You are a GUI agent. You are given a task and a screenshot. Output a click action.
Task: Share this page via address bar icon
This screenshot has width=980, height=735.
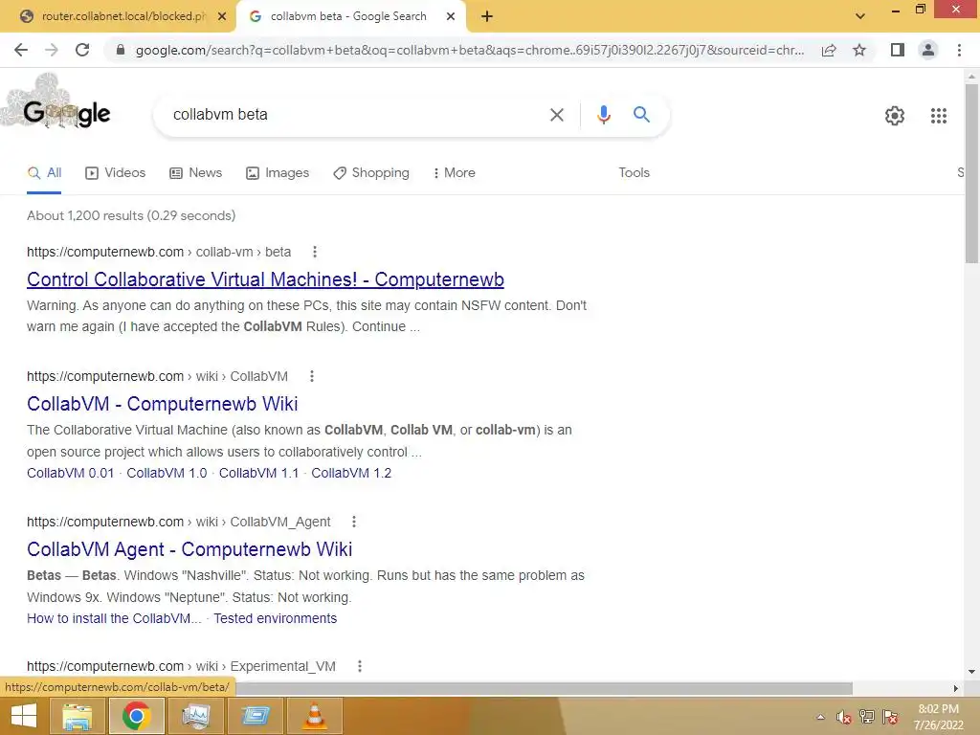tap(829, 50)
